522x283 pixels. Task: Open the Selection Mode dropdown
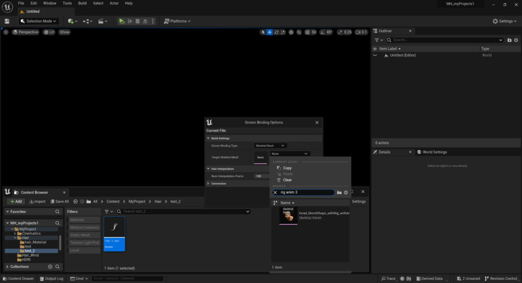point(39,21)
